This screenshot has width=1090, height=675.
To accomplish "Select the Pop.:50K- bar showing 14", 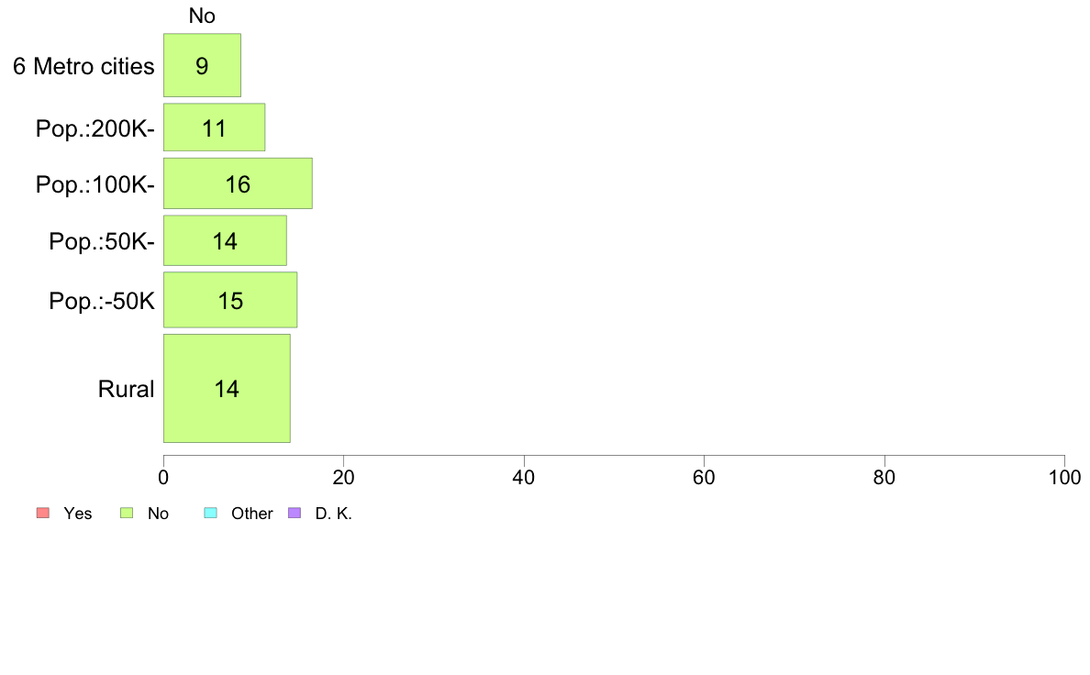I will tap(225, 240).
